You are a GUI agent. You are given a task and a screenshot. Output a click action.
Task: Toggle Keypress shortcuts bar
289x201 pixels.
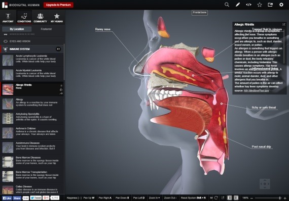tap(74, 198)
